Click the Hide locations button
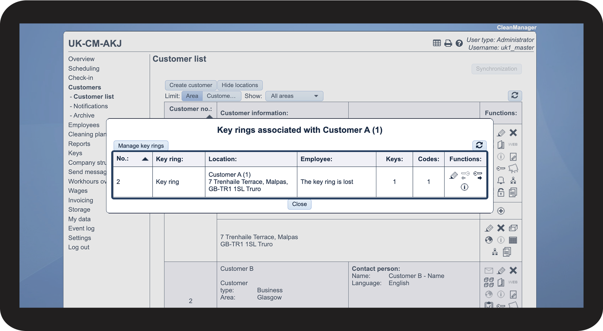 [x=240, y=85]
